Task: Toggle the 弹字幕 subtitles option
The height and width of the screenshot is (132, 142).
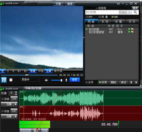Action: click(58, 71)
